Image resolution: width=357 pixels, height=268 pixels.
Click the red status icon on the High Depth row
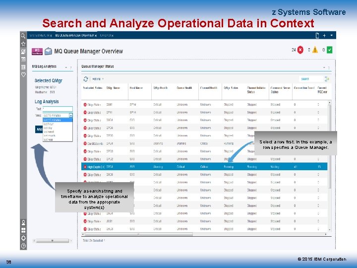[85, 167]
